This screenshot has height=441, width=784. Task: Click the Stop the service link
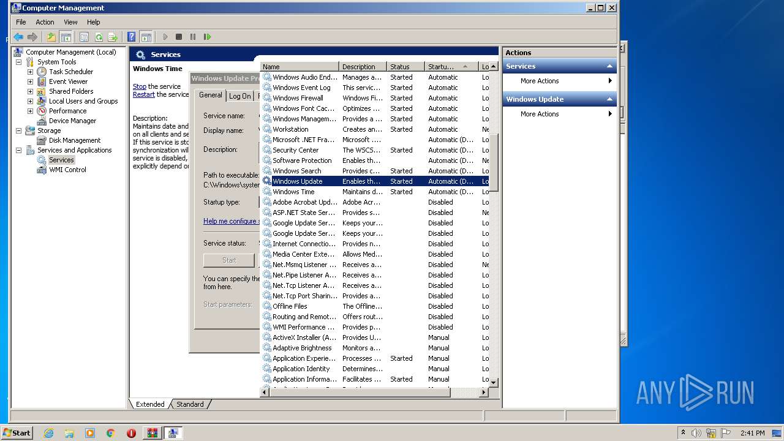point(140,86)
